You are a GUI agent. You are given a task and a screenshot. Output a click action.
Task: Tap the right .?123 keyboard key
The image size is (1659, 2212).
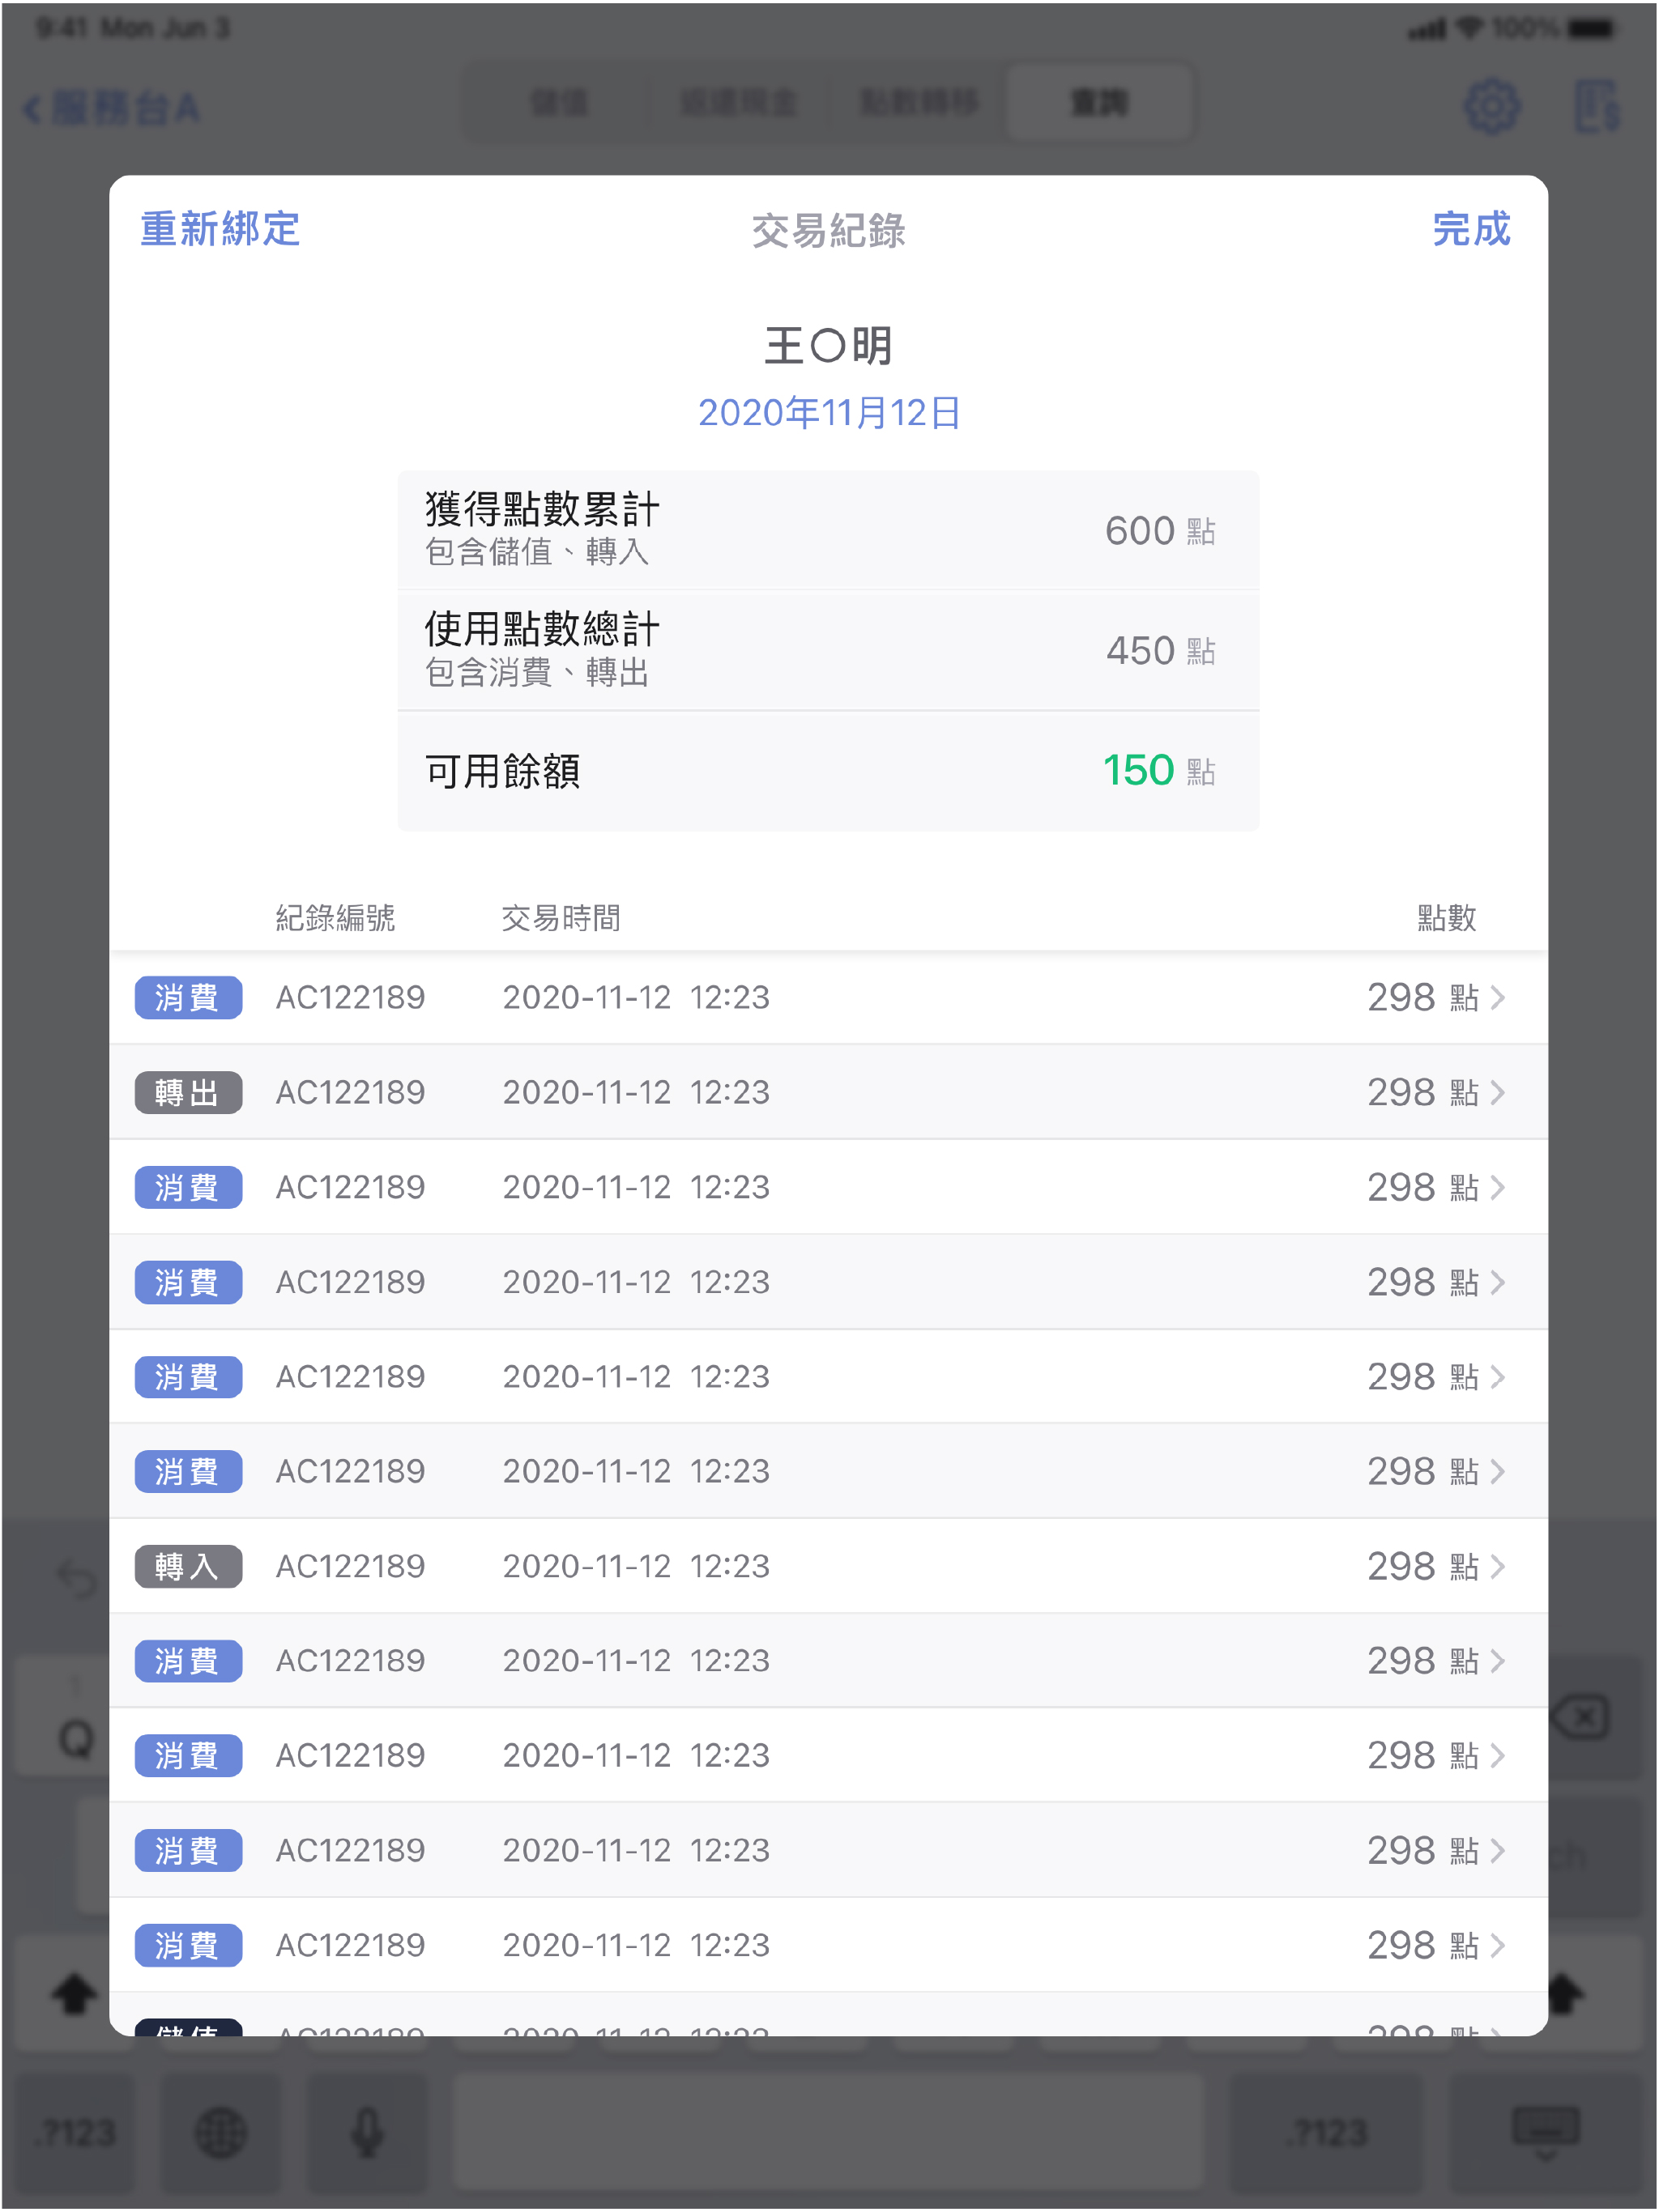click(x=1326, y=2132)
